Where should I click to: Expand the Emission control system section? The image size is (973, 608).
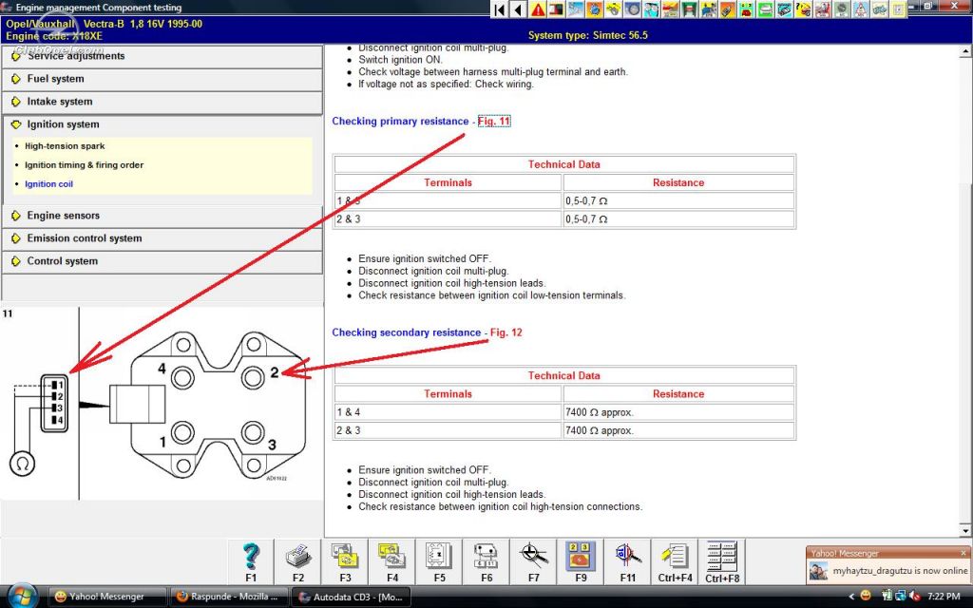click(x=162, y=238)
